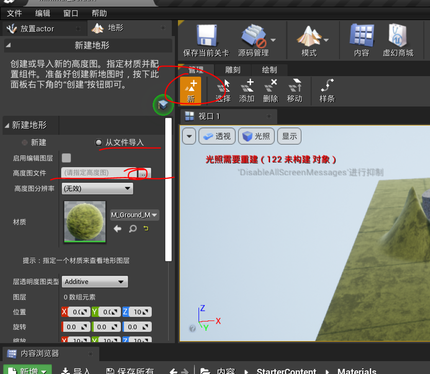Click the browse button for heightmap file
The width and height of the screenshot is (430, 374).
click(x=144, y=173)
